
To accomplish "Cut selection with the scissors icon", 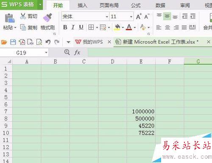I will point(23,16).
